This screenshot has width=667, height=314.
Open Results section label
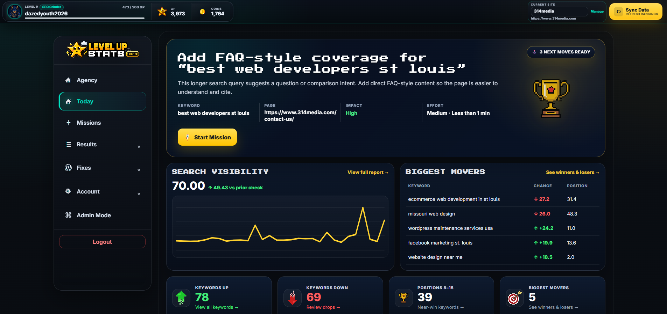[86, 144]
